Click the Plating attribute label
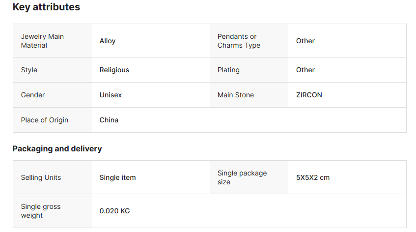Screen dimensions: 416x232 228,70
